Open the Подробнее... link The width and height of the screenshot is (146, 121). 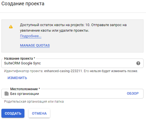(31, 36)
